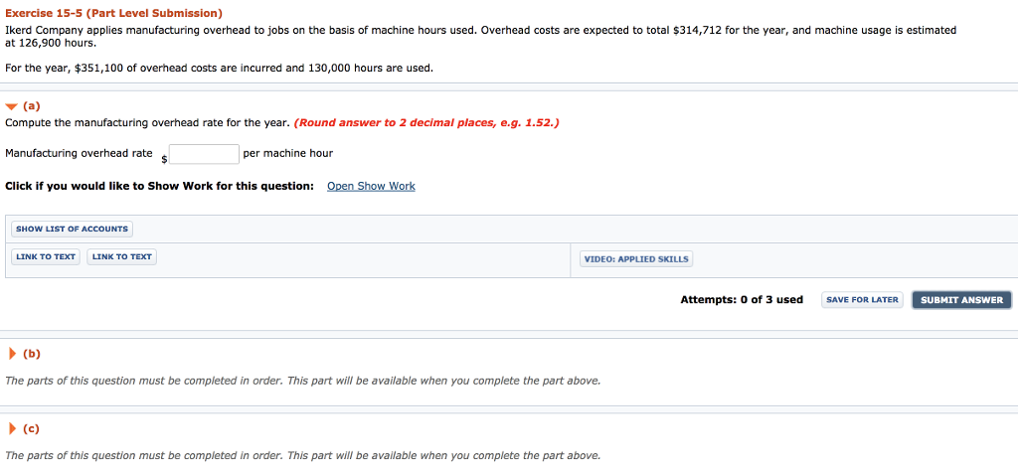Image resolution: width=1018 pixels, height=471 pixels.
Task: Expand part (b) disclosure triangle
Action: (x=12, y=353)
